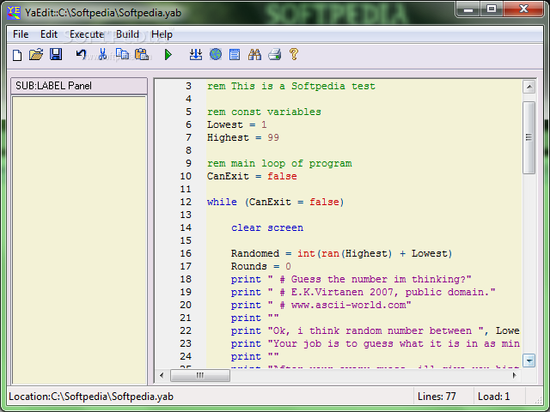Open find with the binoculars icon
The width and height of the screenshot is (550, 412).
[254, 55]
